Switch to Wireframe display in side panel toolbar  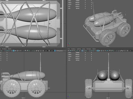point(96,51)
